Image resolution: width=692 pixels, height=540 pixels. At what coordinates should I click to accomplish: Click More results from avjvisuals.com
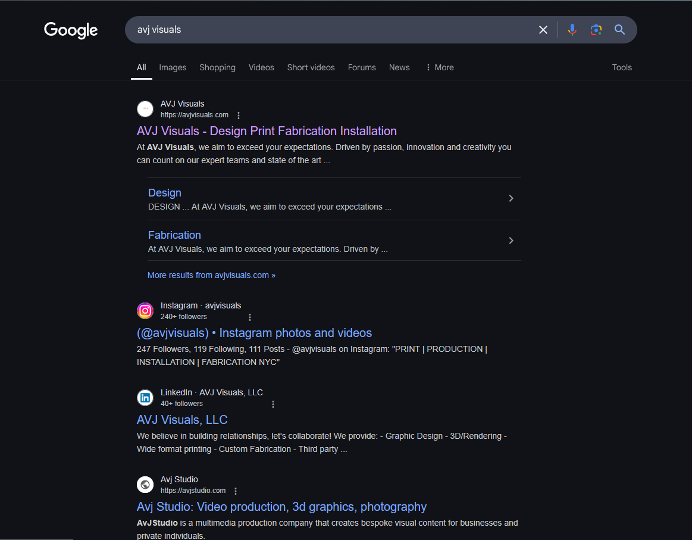(x=211, y=275)
